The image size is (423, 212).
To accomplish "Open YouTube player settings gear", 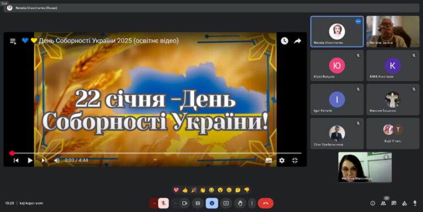I will (x=282, y=160).
